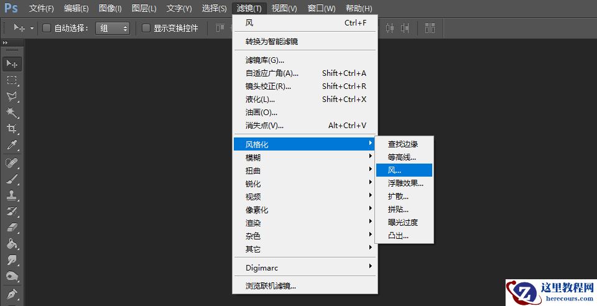Select the Clone Stamp tool
Screen dimensions: 597x306
12,195
